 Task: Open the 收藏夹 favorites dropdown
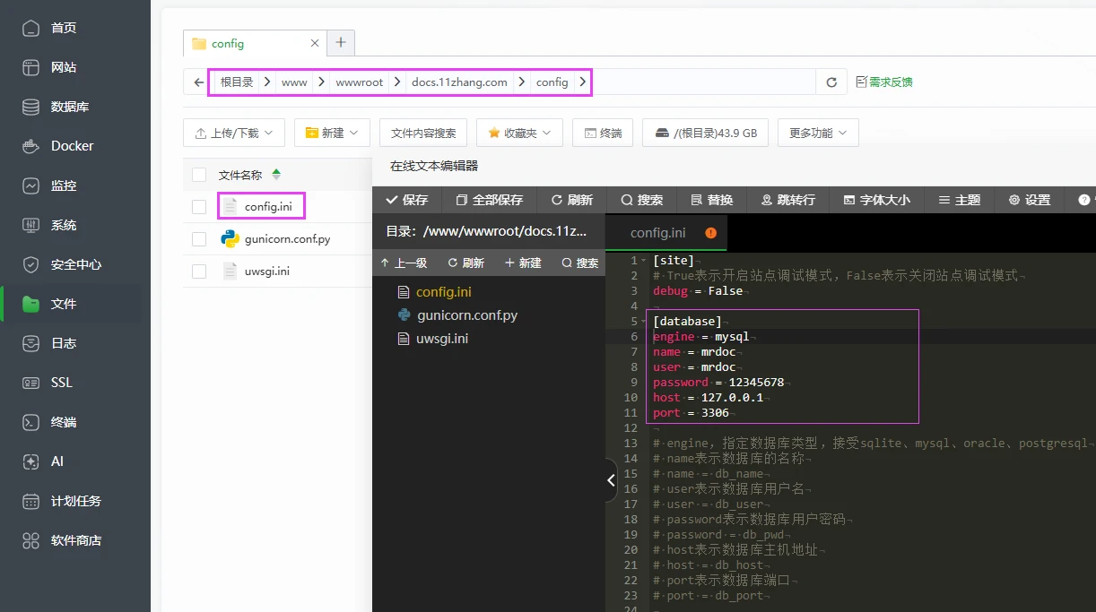tap(519, 133)
